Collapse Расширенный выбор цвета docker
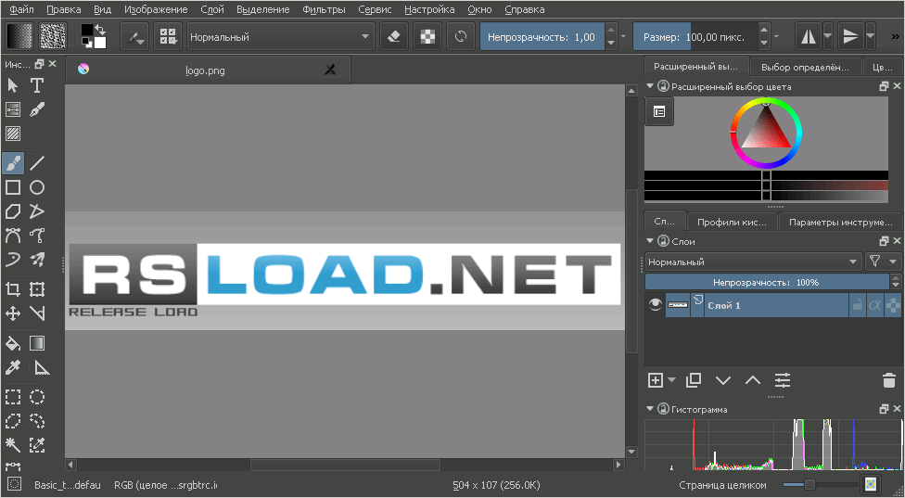 650,86
